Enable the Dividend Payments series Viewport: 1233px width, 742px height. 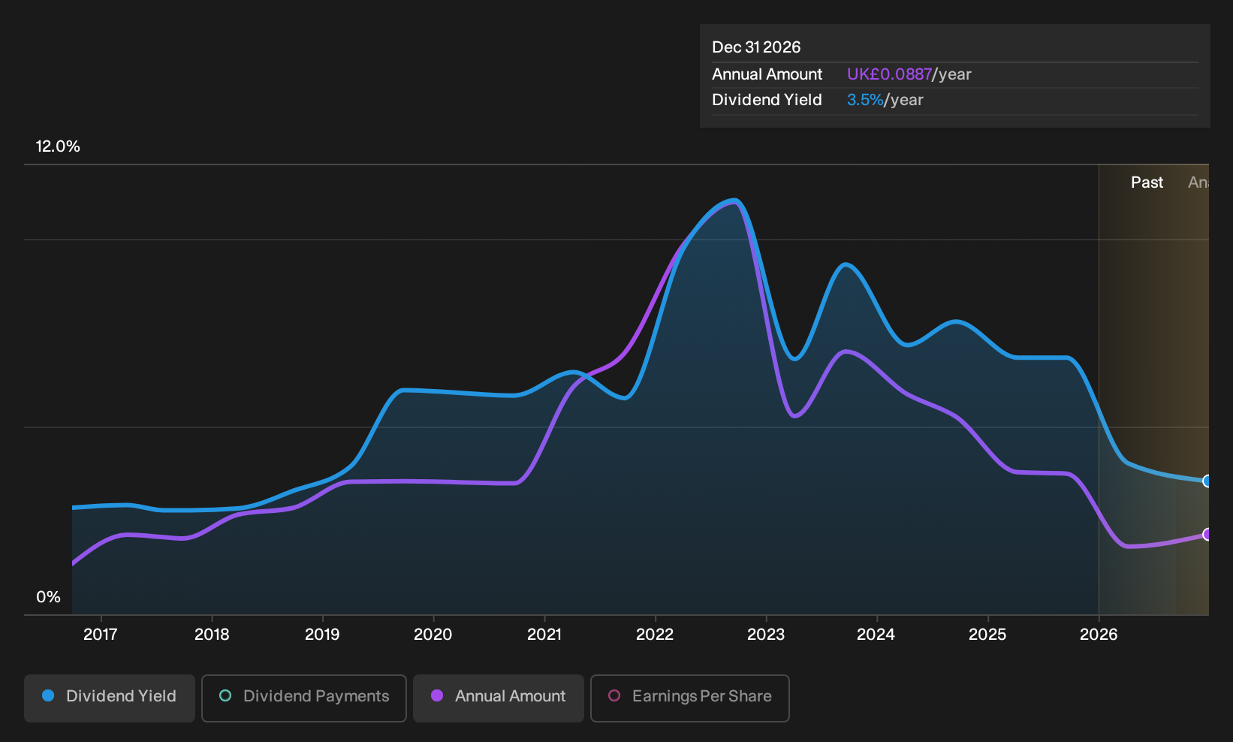click(304, 698)
